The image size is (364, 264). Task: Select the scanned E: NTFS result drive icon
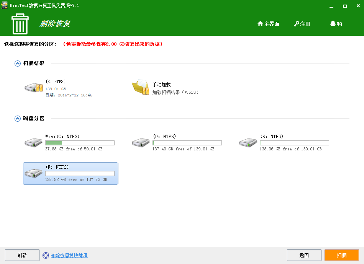[x=34, y=88]
